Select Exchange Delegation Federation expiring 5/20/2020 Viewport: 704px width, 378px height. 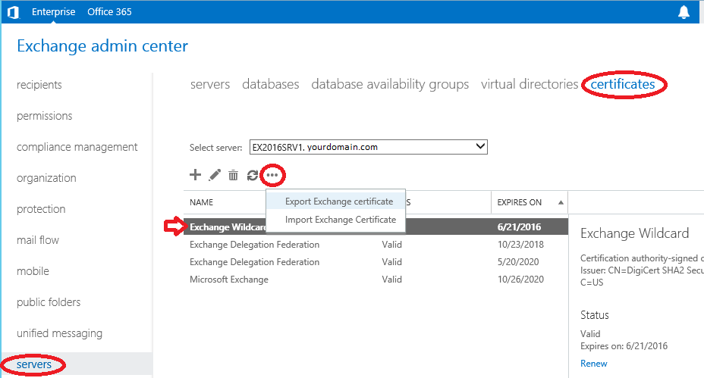click(376, 262)
